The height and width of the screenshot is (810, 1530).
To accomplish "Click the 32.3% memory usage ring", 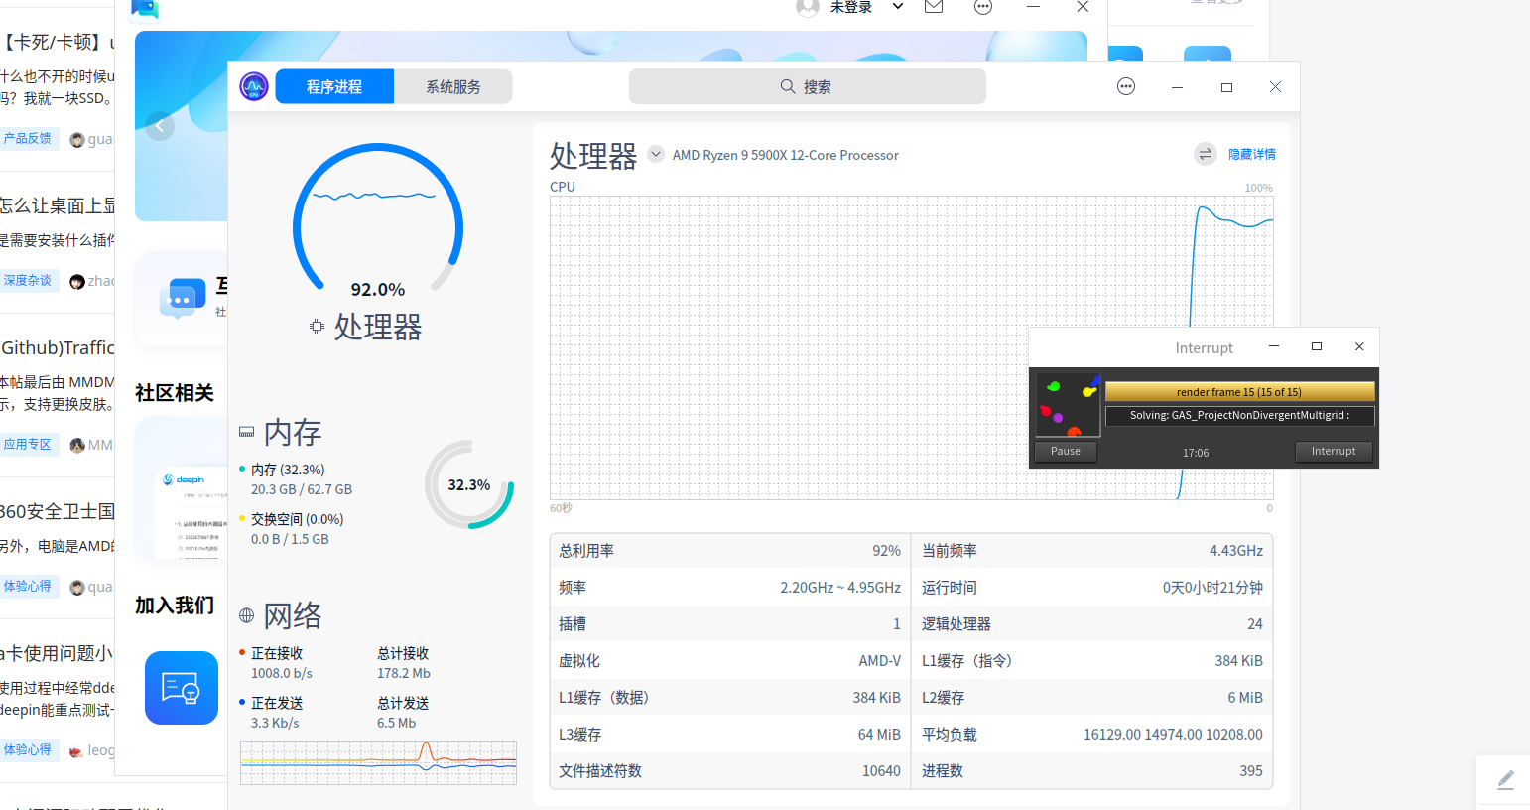I will (x=469, y=484).
